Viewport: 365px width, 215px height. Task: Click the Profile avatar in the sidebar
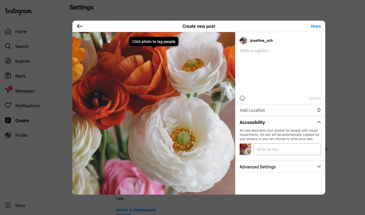point(8,135)
